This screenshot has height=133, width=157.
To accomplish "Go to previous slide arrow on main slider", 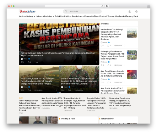I will tap(20, 42).
